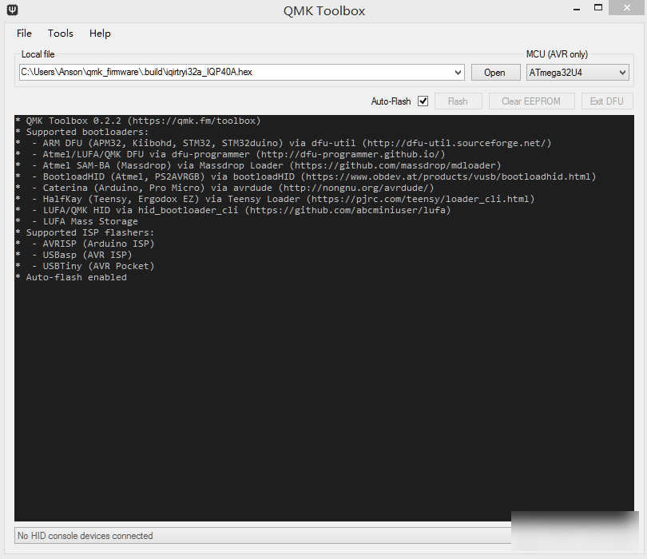Click the HalfKay Teensy Loader log line
The image size is (647, 559).
[x=276, y=199]
